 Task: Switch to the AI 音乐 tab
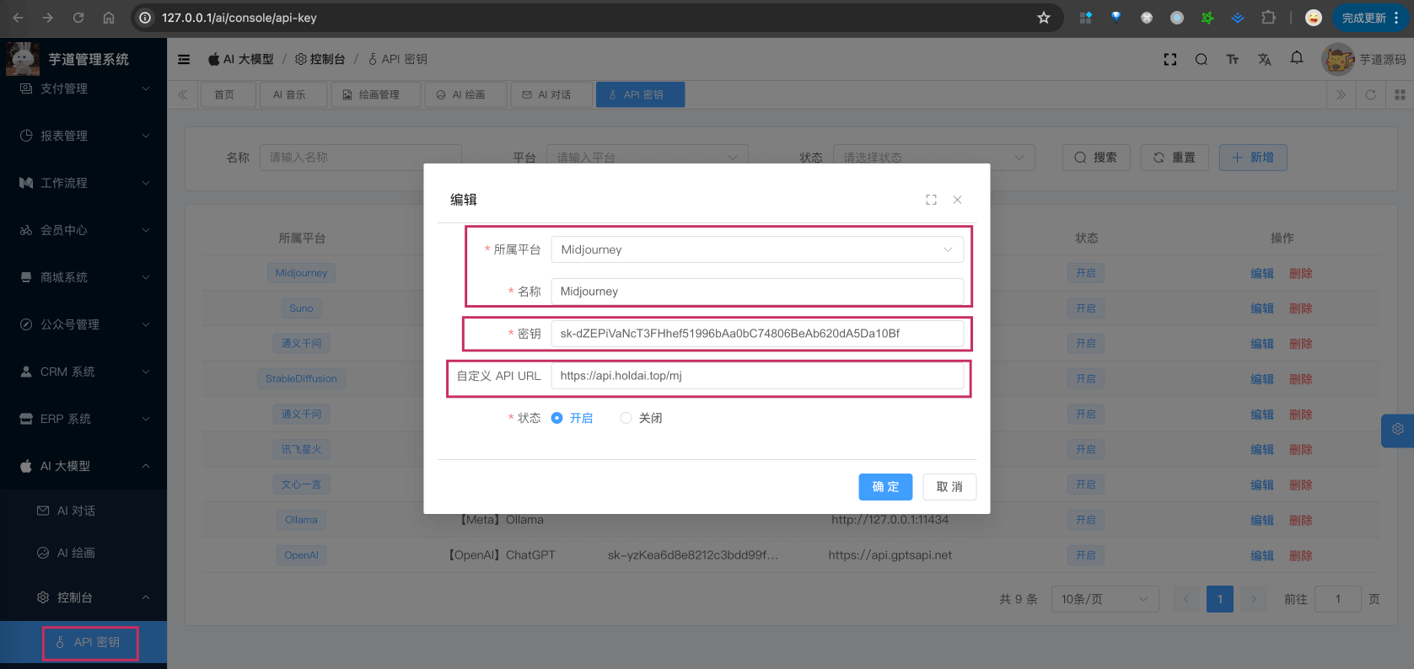pos(289,94)
